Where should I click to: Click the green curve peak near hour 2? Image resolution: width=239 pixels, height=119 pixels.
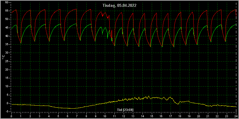(x=30, y=25)
